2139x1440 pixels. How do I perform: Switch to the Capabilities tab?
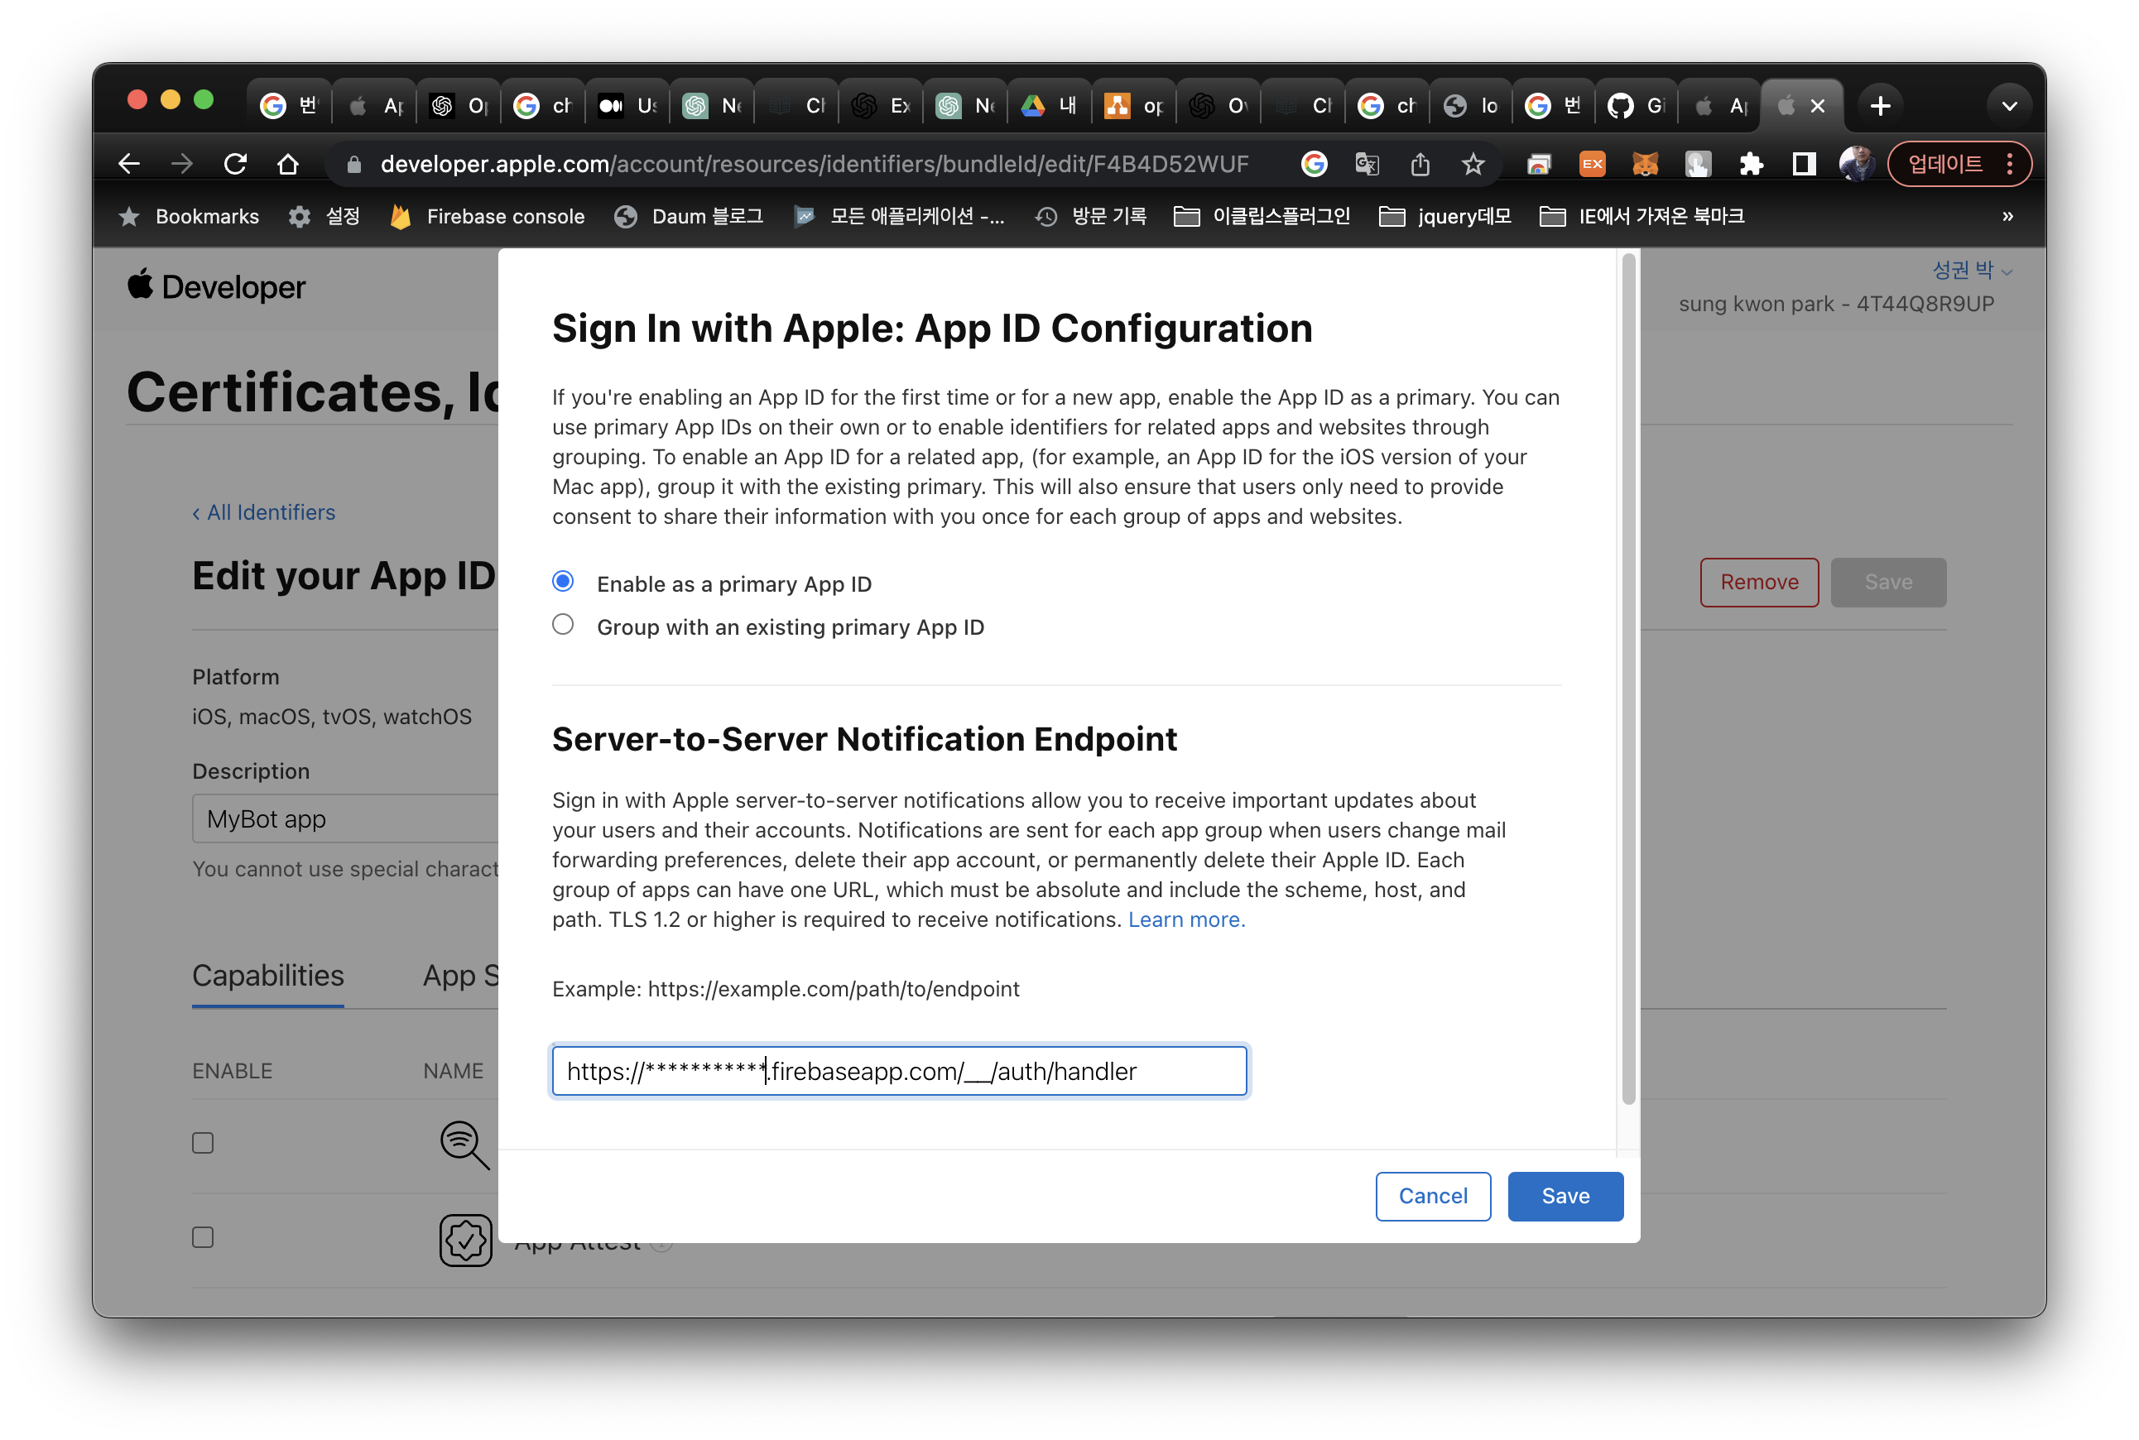(x=267, y=975)
